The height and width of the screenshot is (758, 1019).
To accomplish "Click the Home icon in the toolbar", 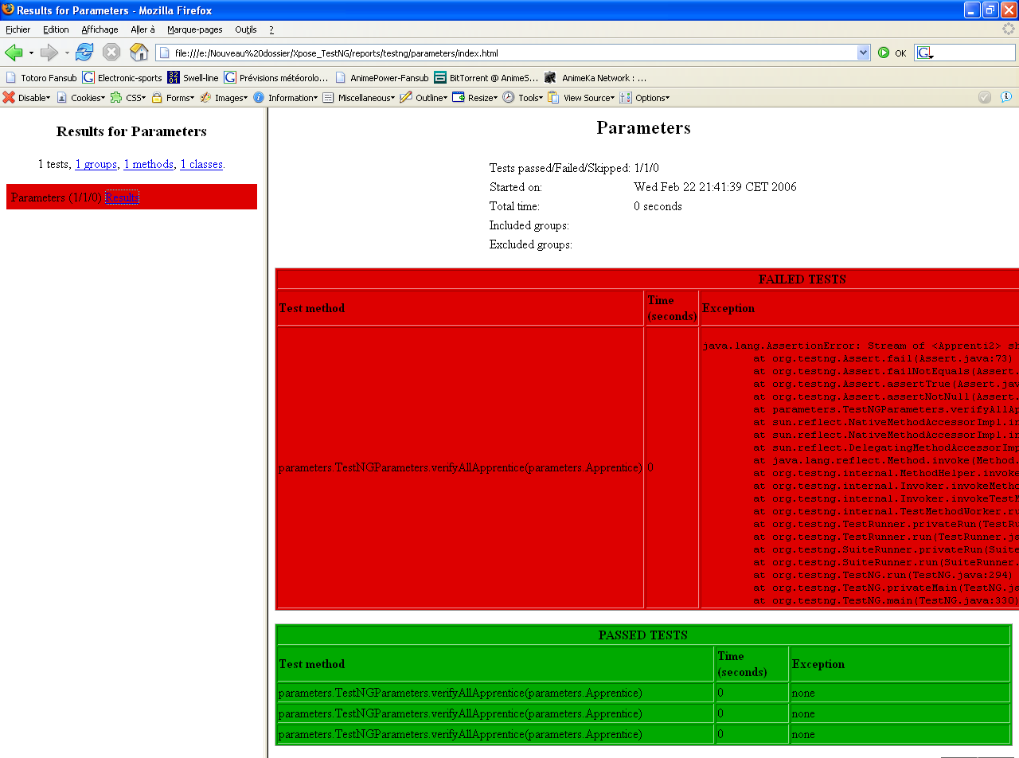I will click(139, 53).
